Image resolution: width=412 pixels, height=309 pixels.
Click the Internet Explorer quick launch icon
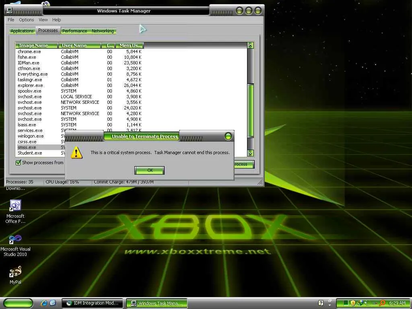pos(44,303)
